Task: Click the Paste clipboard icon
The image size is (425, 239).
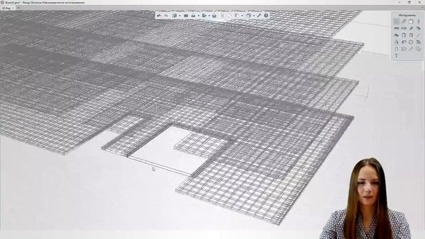Action: point(237,16)
